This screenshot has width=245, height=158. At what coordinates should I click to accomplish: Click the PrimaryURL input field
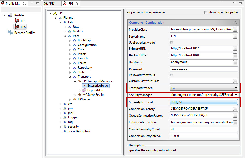pyautogui.click(x=201, y=48)
